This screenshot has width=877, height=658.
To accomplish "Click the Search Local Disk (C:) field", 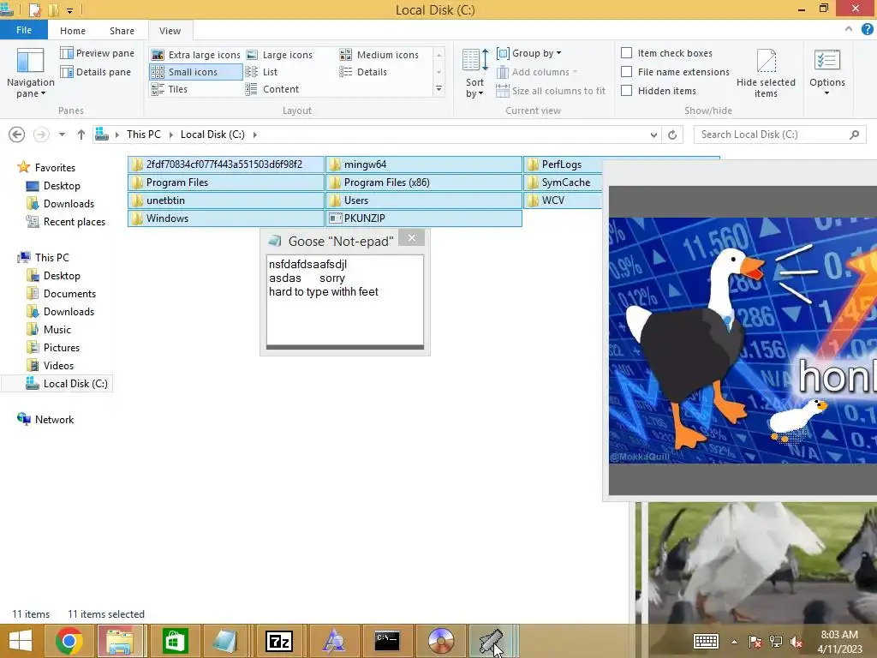I will click(779, 135).
